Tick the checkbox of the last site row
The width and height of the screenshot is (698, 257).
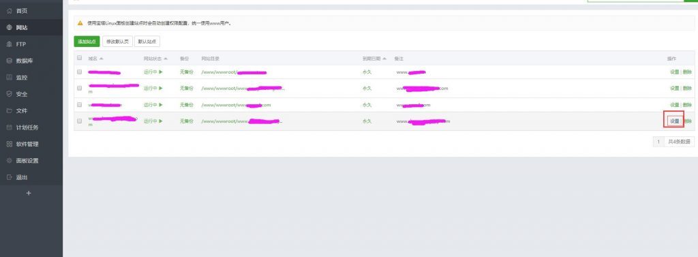(x=80, y=121)
